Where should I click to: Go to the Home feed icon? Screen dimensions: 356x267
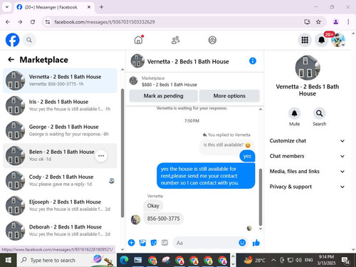pos(138,40)
